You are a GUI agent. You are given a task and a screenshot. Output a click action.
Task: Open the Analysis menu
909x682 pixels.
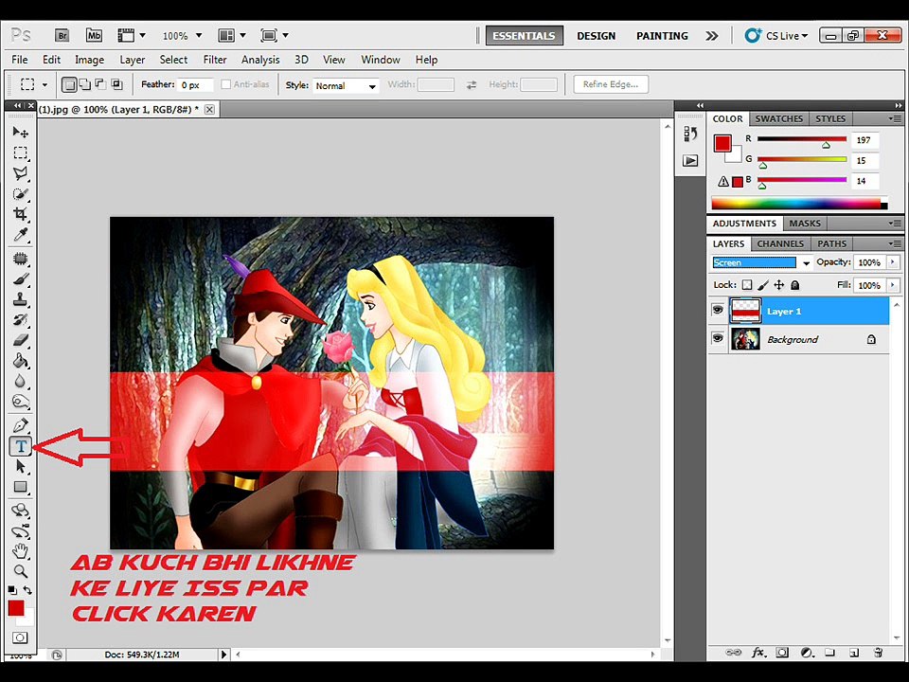coord(260,60)
